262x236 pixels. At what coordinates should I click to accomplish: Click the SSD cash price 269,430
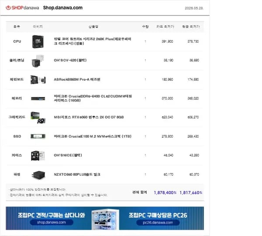[x=193, y=136]
